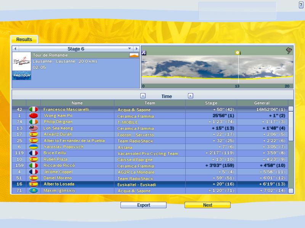
Task: Click the orange stage type profile icon
Action: tap(134, 55)
